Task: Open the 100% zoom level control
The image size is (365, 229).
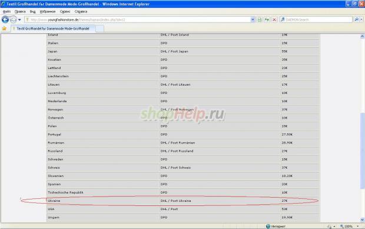Action: (349, 227)
